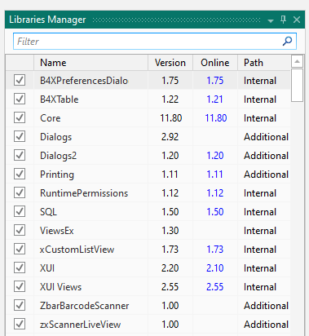Open the Libraries Manager panel options arrow
The height and width of the screenshot is (336, 309).
271,20
